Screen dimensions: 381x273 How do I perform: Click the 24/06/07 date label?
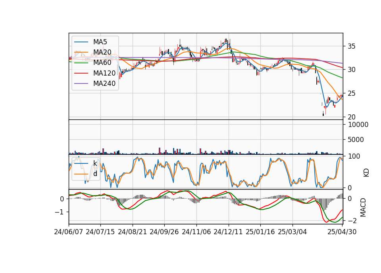click(x=69, y=232)
